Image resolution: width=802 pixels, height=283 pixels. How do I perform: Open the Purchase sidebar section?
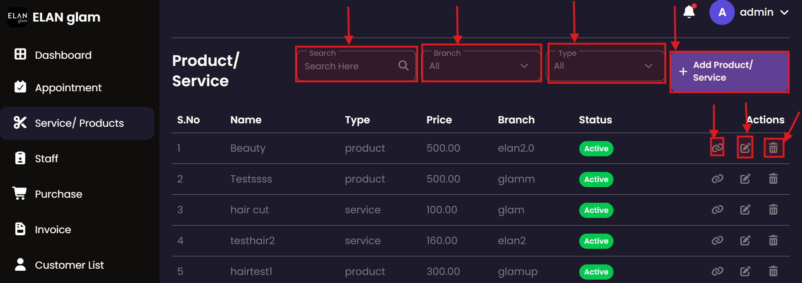[58, 194]
